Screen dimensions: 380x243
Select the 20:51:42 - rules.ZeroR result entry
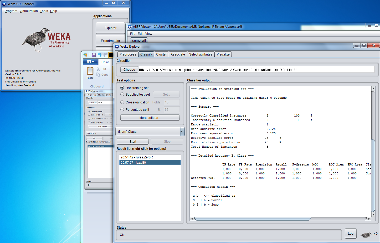click(150, 157)
